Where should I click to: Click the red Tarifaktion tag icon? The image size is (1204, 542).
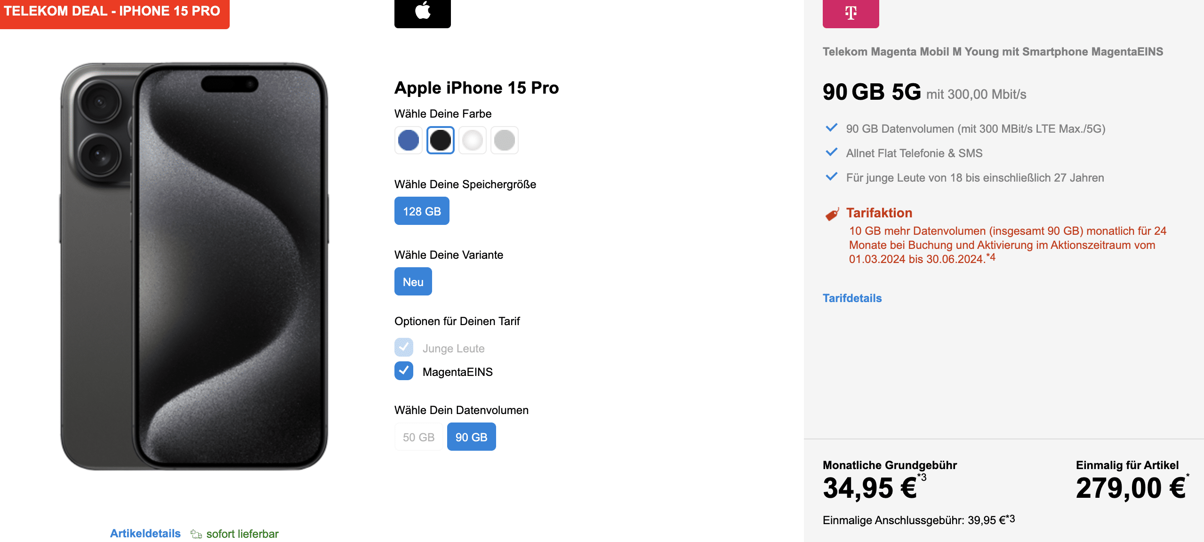pyautogui.click(x=832, y=214)
